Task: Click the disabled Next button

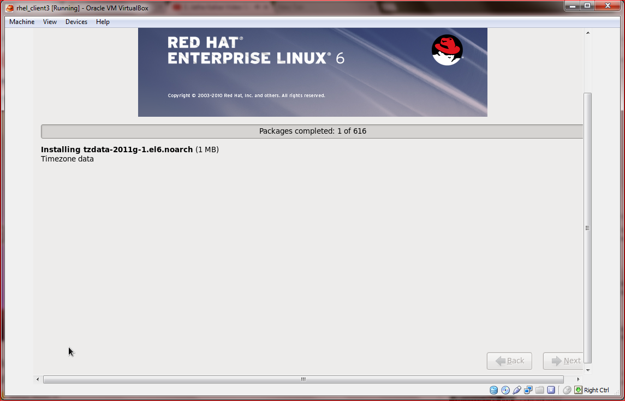Action: click(564, 361)
